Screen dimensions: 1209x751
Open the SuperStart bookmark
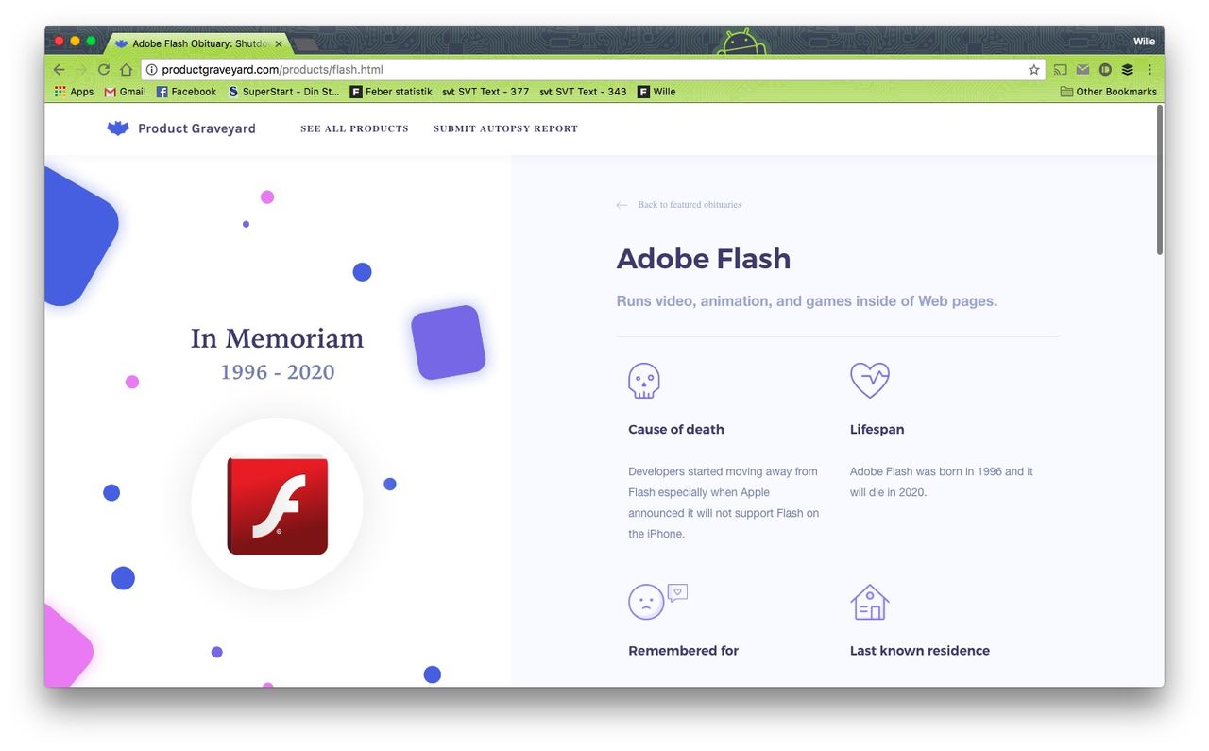point(283,92)
